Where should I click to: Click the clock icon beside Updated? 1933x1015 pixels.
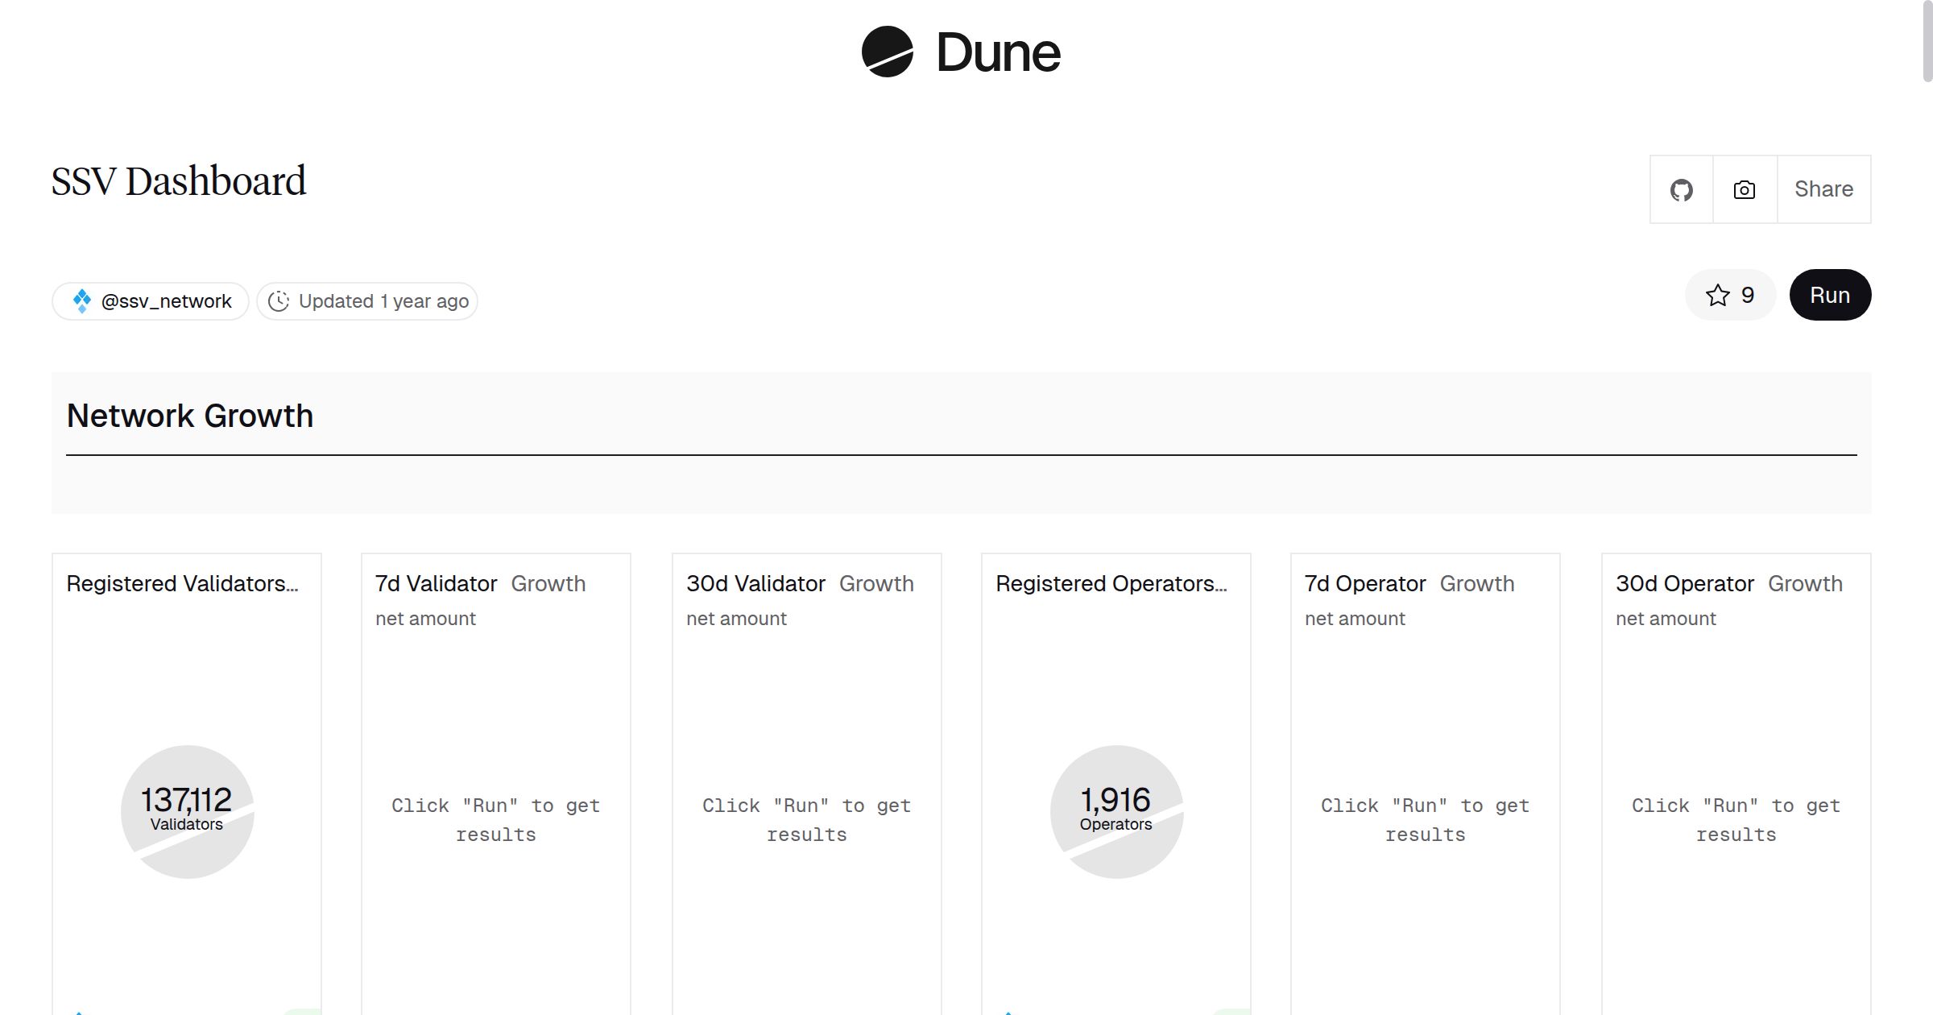(x=279, y=301)
